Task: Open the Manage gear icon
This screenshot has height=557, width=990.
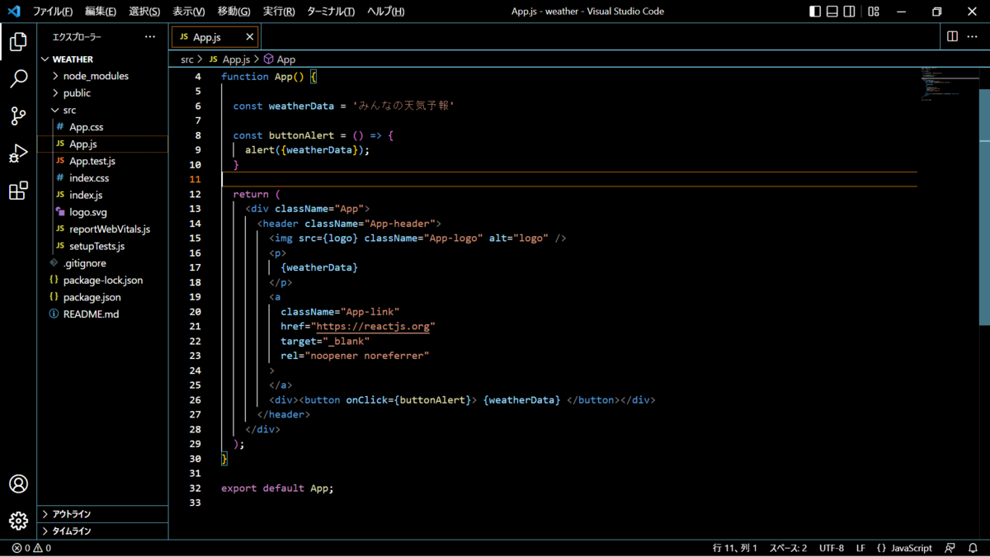Action: tap(18, 521)
